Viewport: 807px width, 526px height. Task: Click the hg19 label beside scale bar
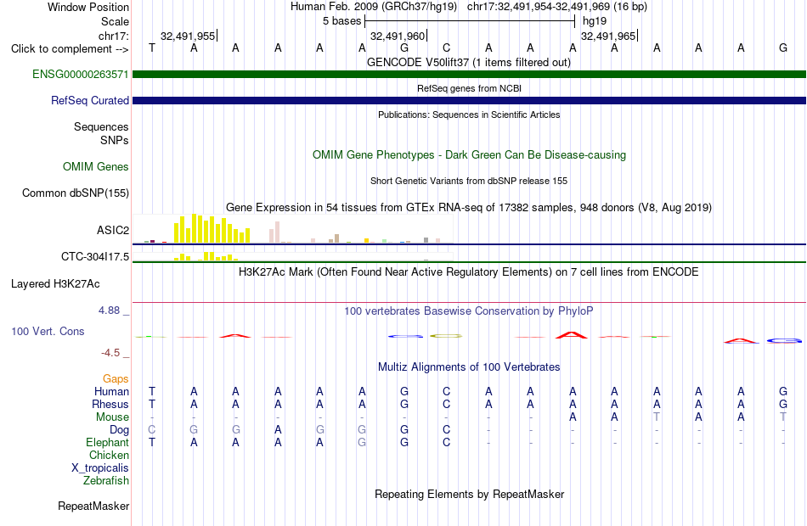click(x=595, y=21)
